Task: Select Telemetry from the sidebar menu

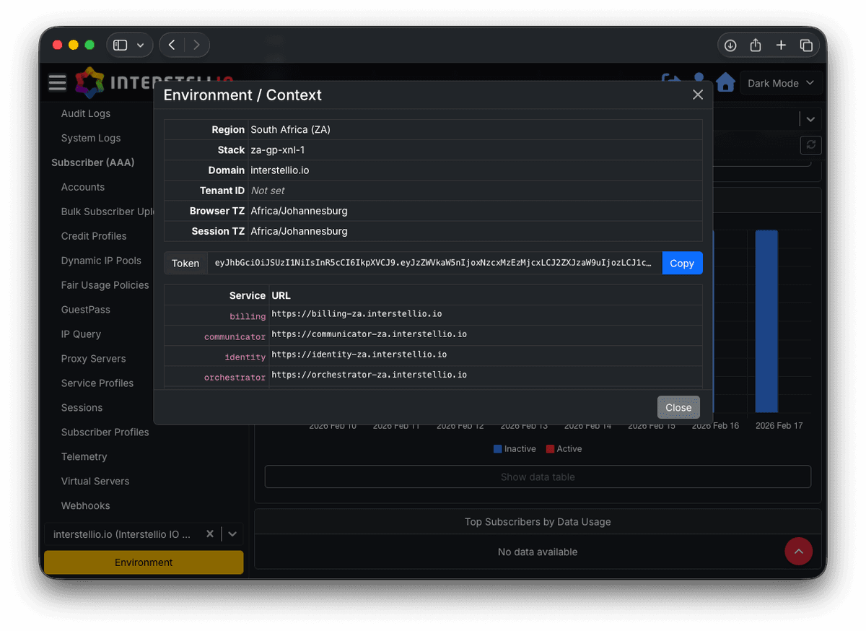Action: [84, 457]
